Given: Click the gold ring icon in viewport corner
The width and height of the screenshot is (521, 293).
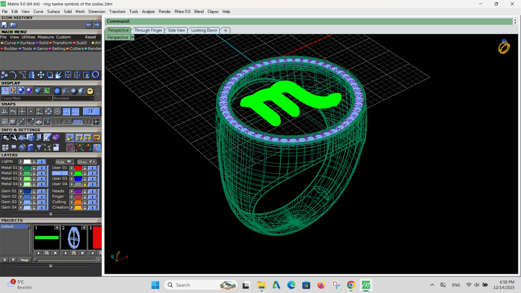Looking at the screenshot, I should 504,47.
